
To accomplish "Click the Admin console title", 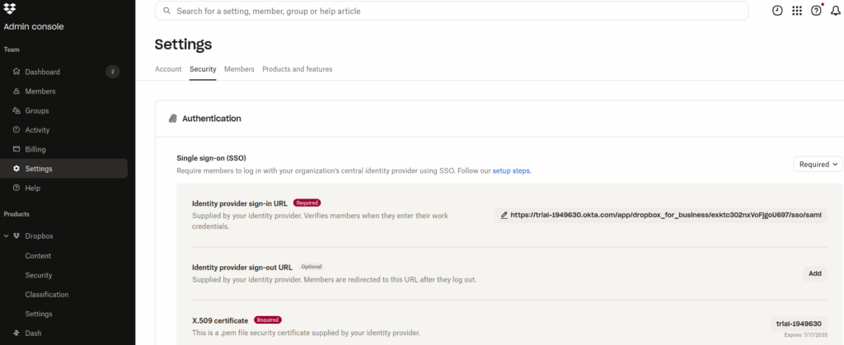I will (x=34, y=27).
